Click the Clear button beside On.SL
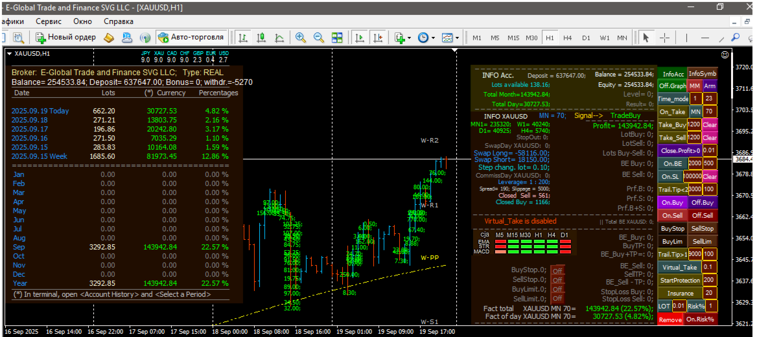This screenshot has width=757, height=337. pyautogui.click(x=710, y=176)
